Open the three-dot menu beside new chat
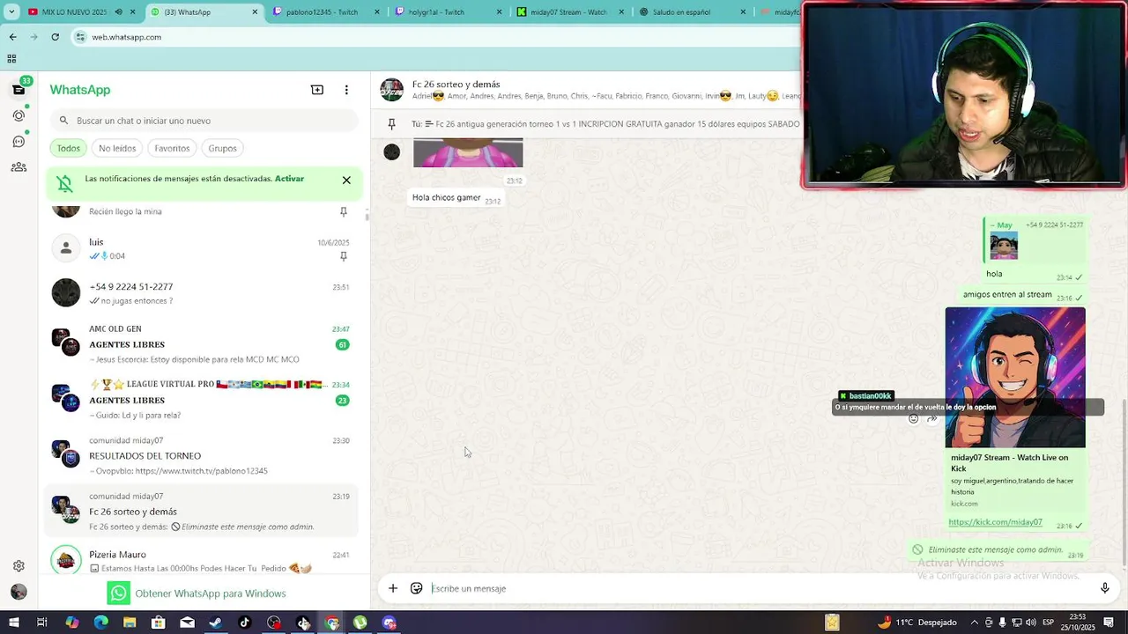 [x=346, y=90]
